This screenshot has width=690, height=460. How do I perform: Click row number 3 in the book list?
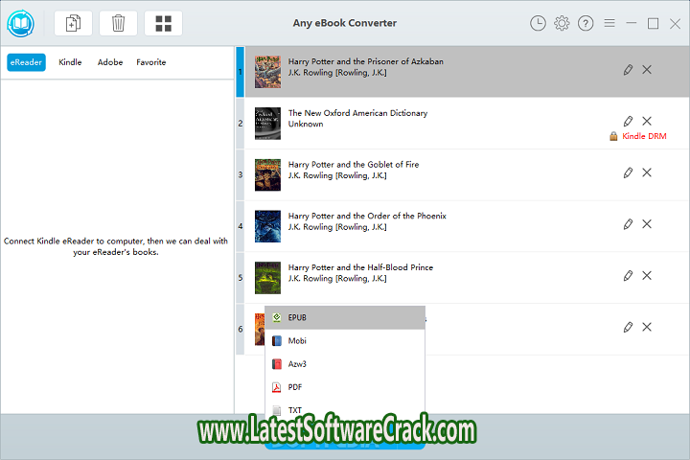(x=241, y=174)
